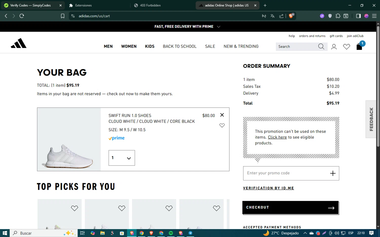Open BACK TO SCHOOL menu
380x237 pixels.
click(180, 46)
